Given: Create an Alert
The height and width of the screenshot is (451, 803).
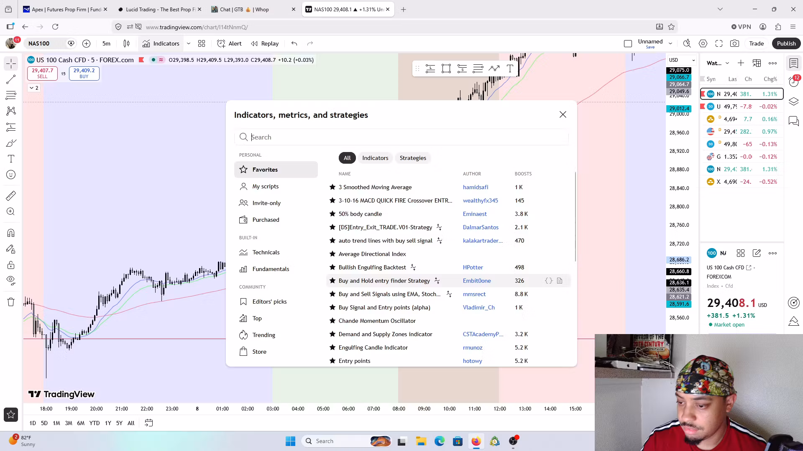Looking at the screenshot, I should tap(229, 43).
